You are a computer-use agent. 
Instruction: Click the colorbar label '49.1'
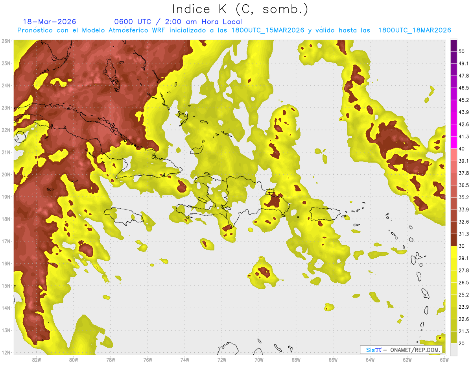464,63
